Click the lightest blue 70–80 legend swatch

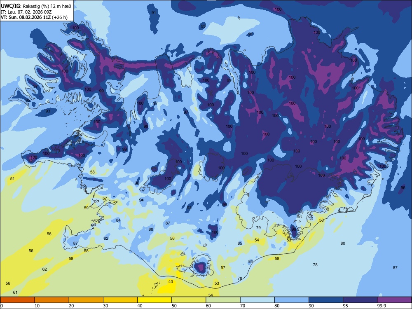pos(257,300)
